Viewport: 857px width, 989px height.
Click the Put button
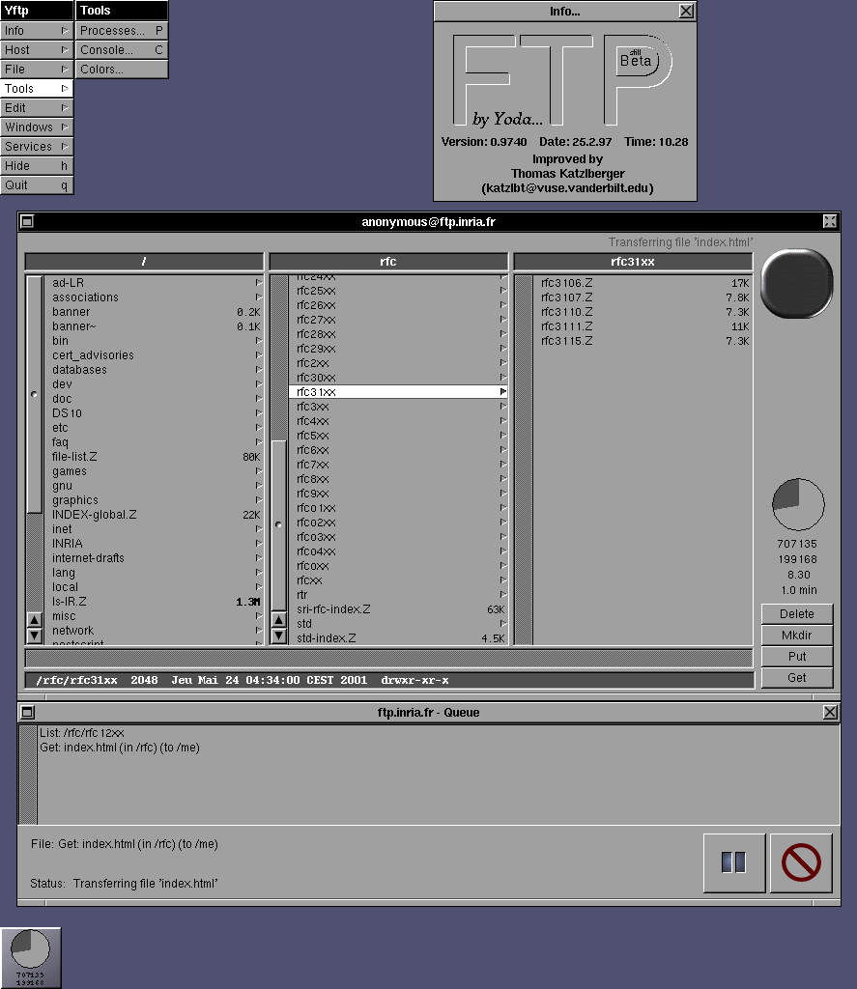click(797, 656)
